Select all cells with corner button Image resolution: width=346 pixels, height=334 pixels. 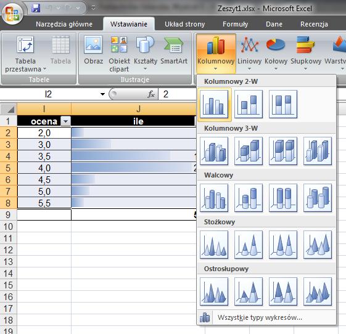pyautogui.click(x=9, y=109)
